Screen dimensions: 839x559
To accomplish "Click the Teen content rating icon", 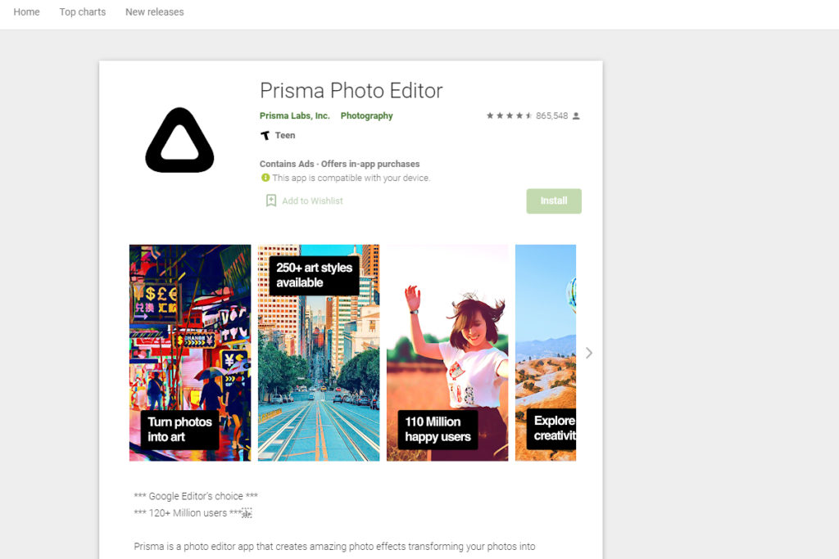I will (x=265, y=135).
